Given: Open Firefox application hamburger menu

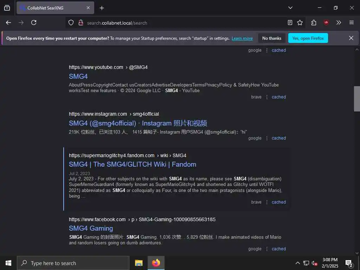Looking at the screenshot, I should click(352, 22).
